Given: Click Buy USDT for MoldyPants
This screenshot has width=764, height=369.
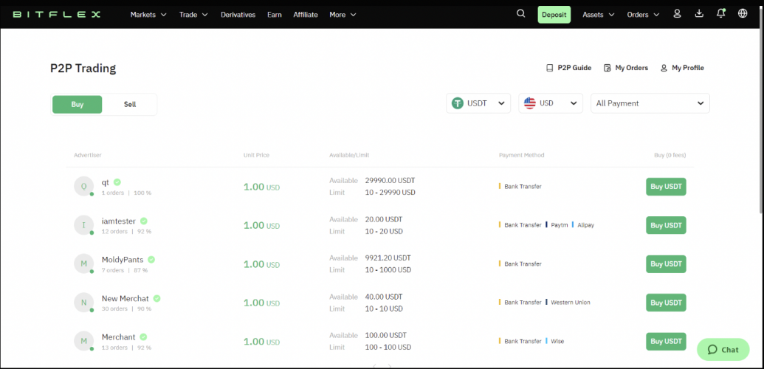Looking at the screenshot, I should [666, 263].
